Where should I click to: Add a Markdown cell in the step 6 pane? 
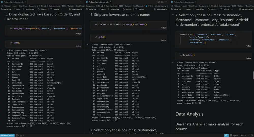114,9
